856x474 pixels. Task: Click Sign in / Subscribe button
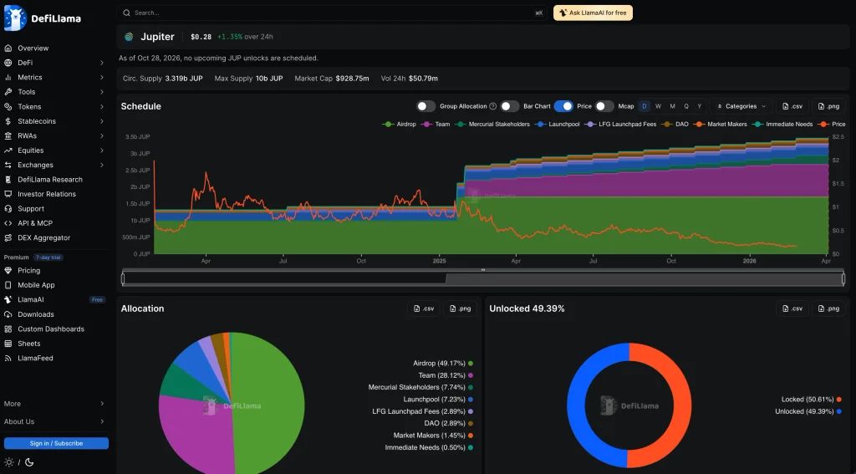coord(56,443)
